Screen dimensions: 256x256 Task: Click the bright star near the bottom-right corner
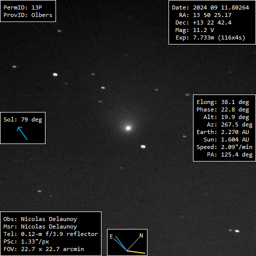[x=237, y=231]
